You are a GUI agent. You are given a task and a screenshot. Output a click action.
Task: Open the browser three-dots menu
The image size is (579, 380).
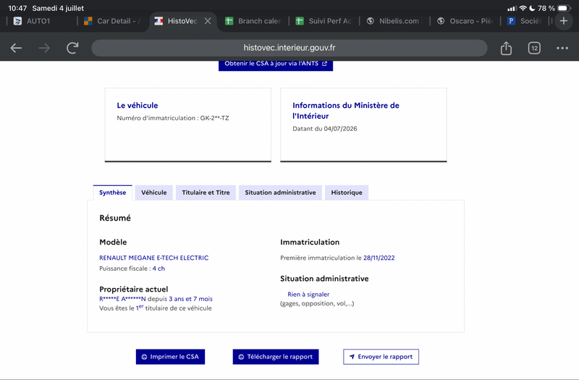(x=562, y=48)
